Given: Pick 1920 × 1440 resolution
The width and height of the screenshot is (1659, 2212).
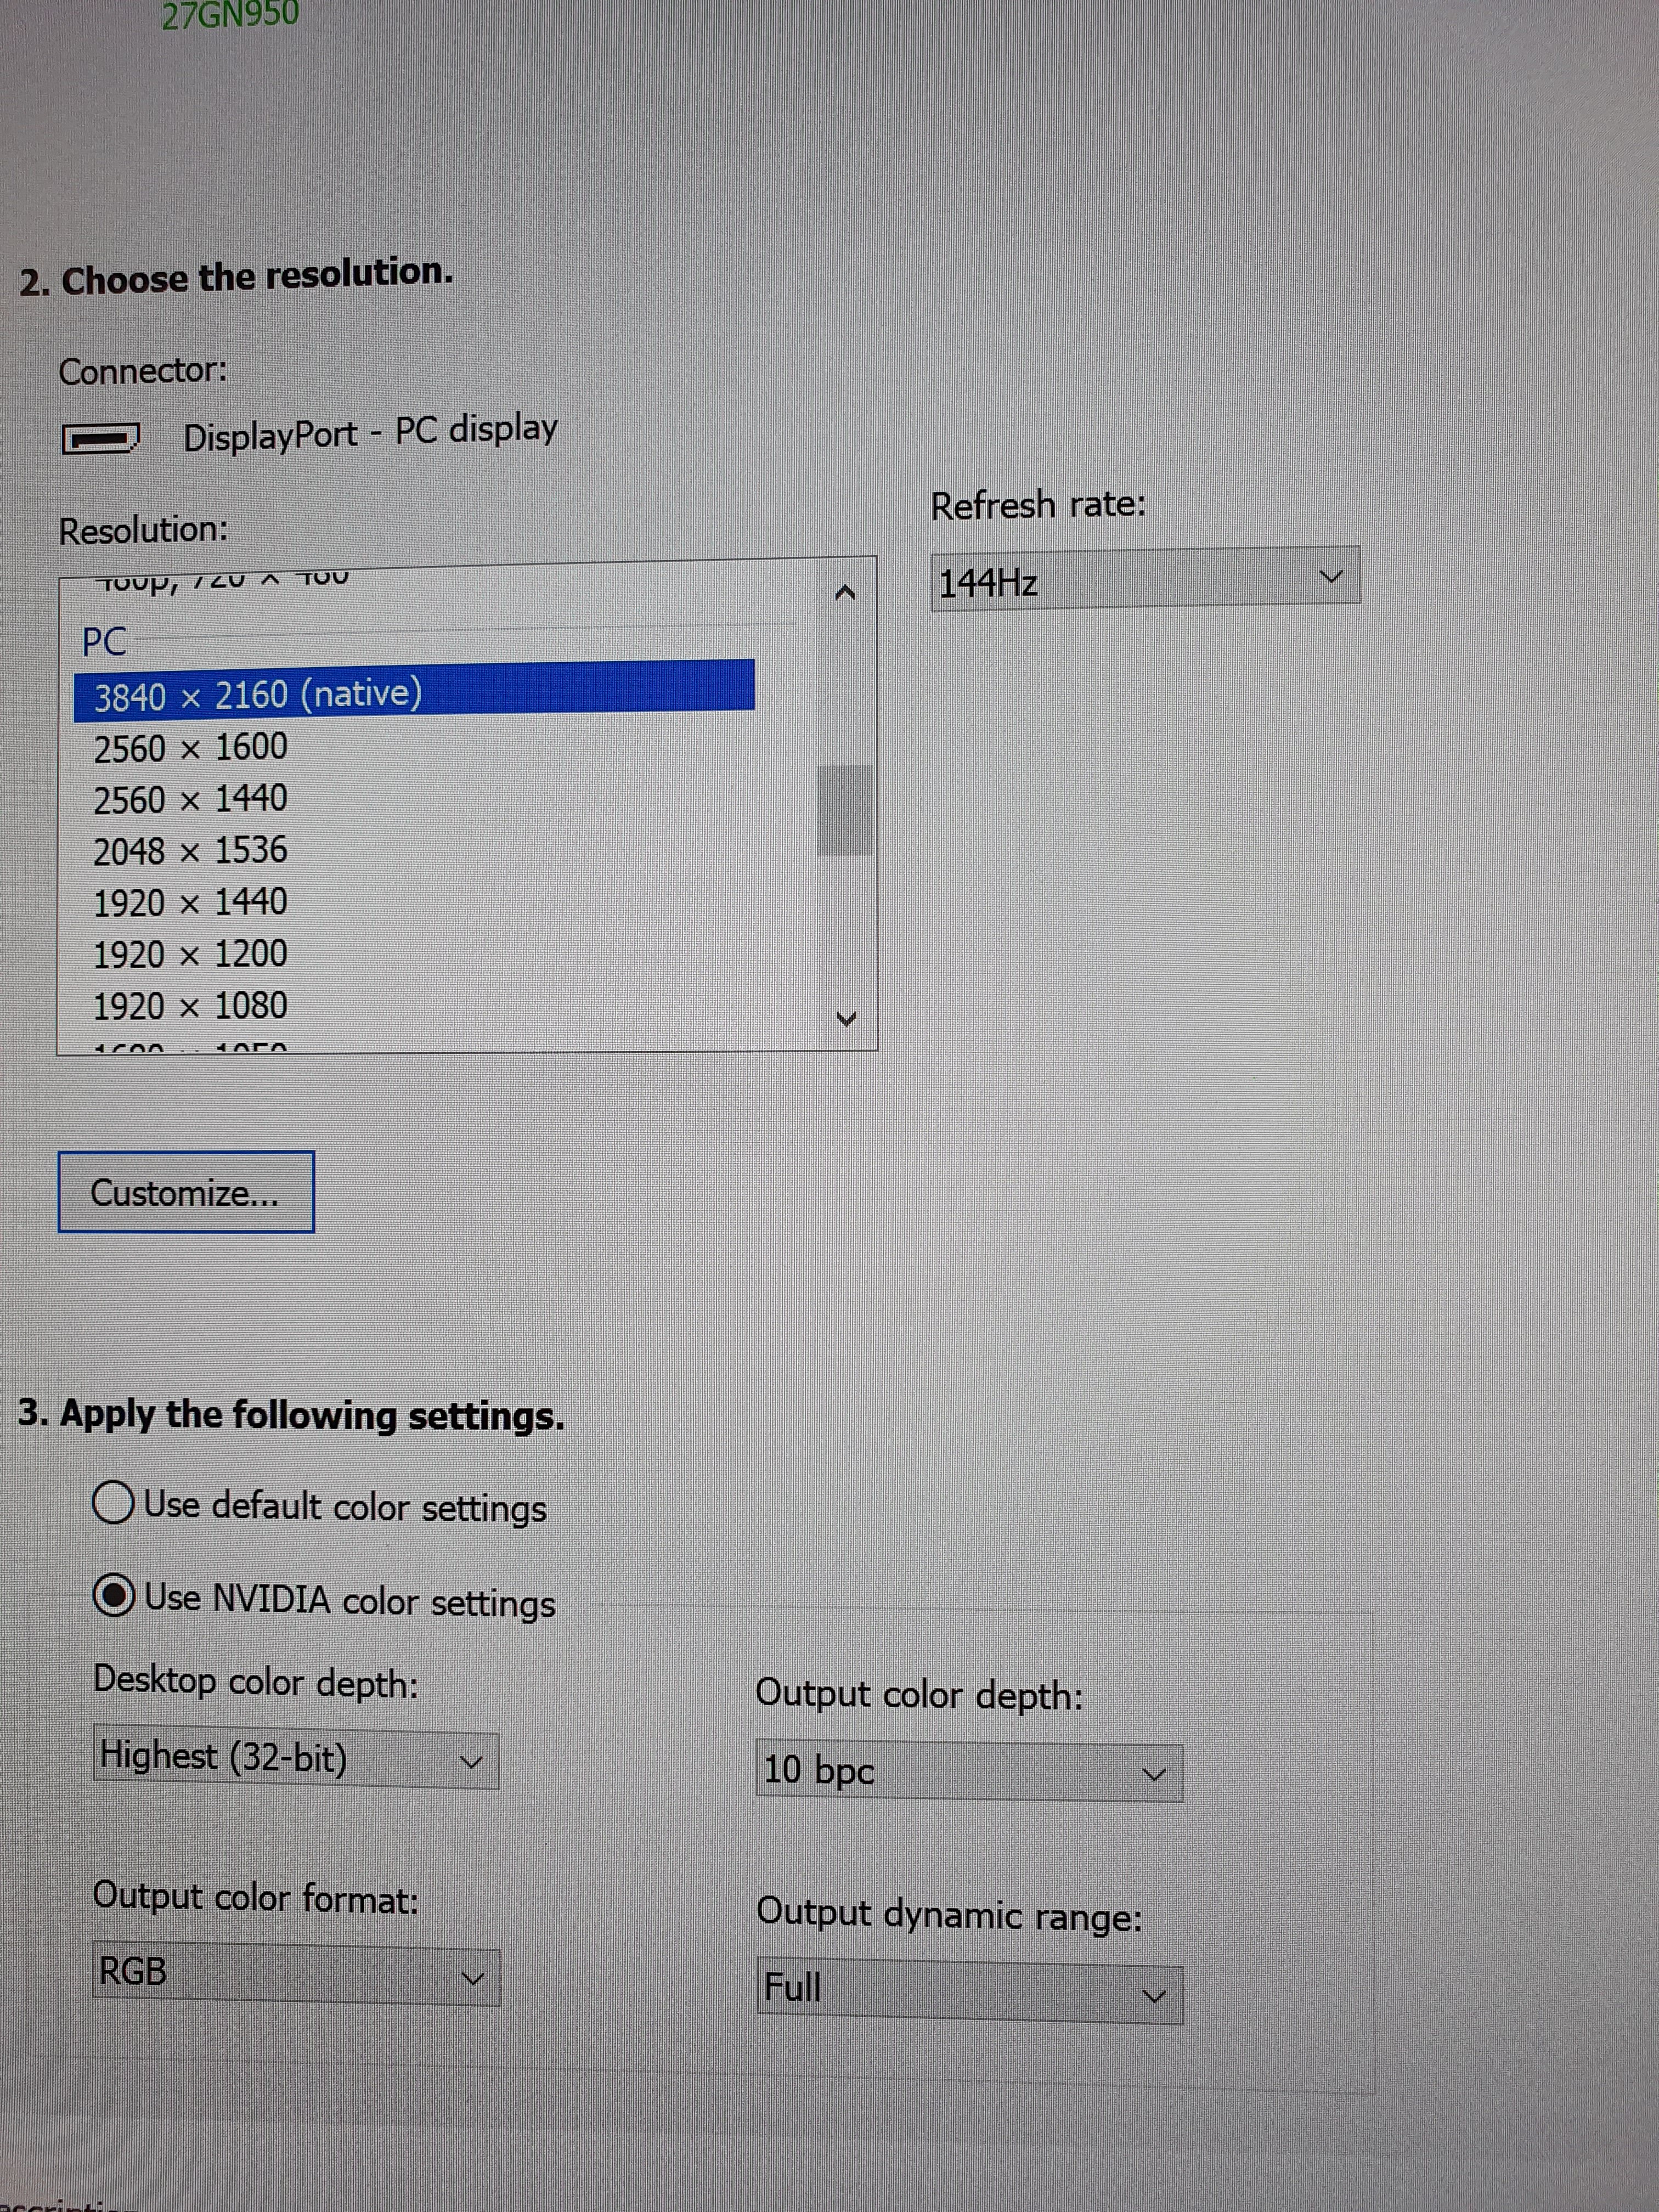Looking at the screenshot, I should [x=191, y=903].
